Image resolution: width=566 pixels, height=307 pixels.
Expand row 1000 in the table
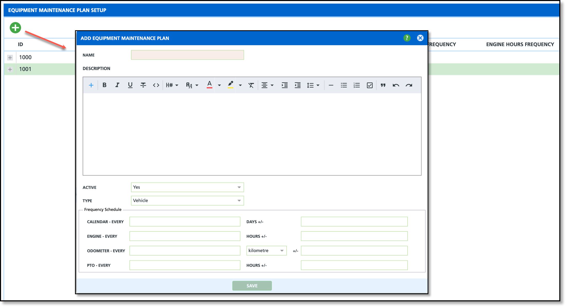coord(10,57)
